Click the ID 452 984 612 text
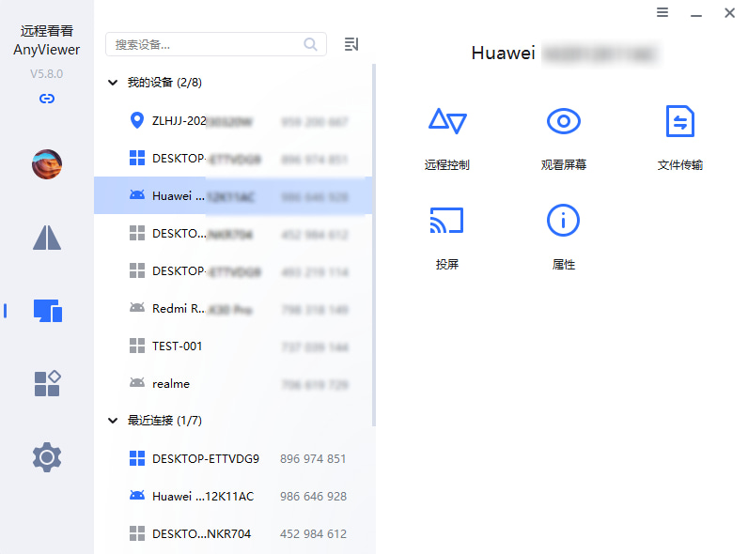This screenshot has height=554, width=748. click(313, 533)
